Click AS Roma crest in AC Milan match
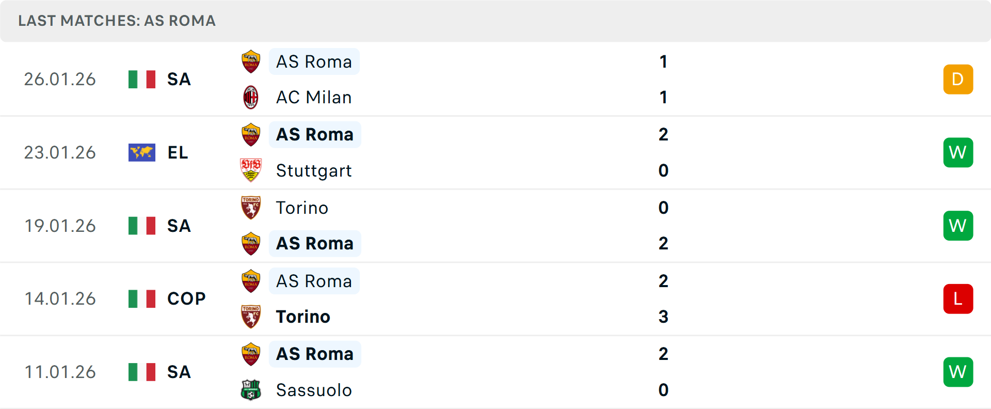Viewport: 991px width, 409px height. click(x=251, y=61)
